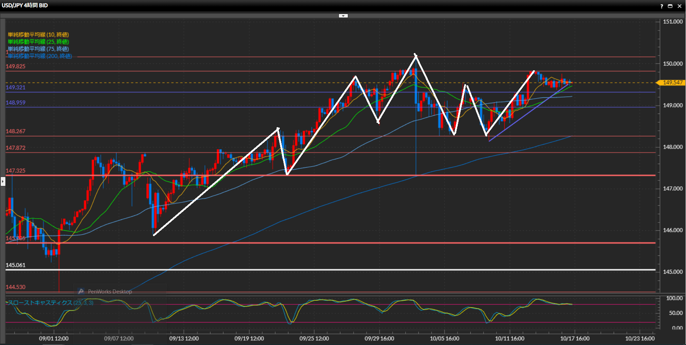Select the thick 147.325 horizontal line label

[x=15, y=171]
